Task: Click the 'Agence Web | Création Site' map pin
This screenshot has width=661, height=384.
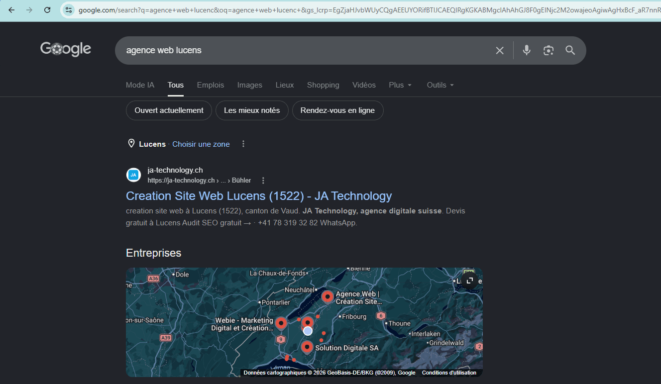Action: pyautogui.click(x=328, y=297)
